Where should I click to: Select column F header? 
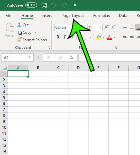(118, 68)
